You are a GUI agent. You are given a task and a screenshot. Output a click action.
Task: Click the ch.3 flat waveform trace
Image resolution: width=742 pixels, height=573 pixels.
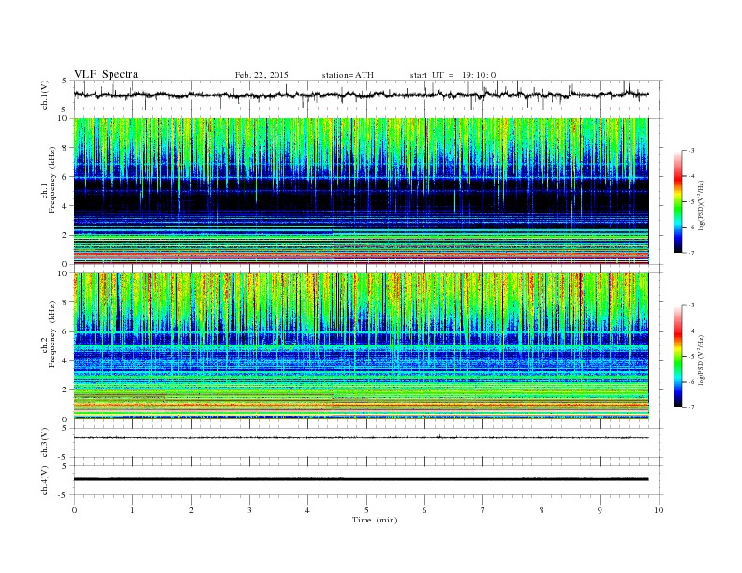coord(361,438)
